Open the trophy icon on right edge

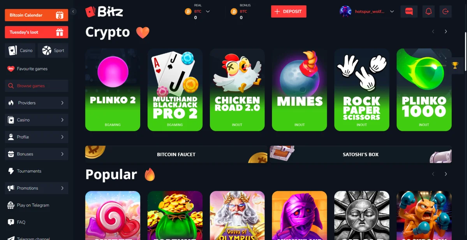pyautogui.click(x=455, y=65)
